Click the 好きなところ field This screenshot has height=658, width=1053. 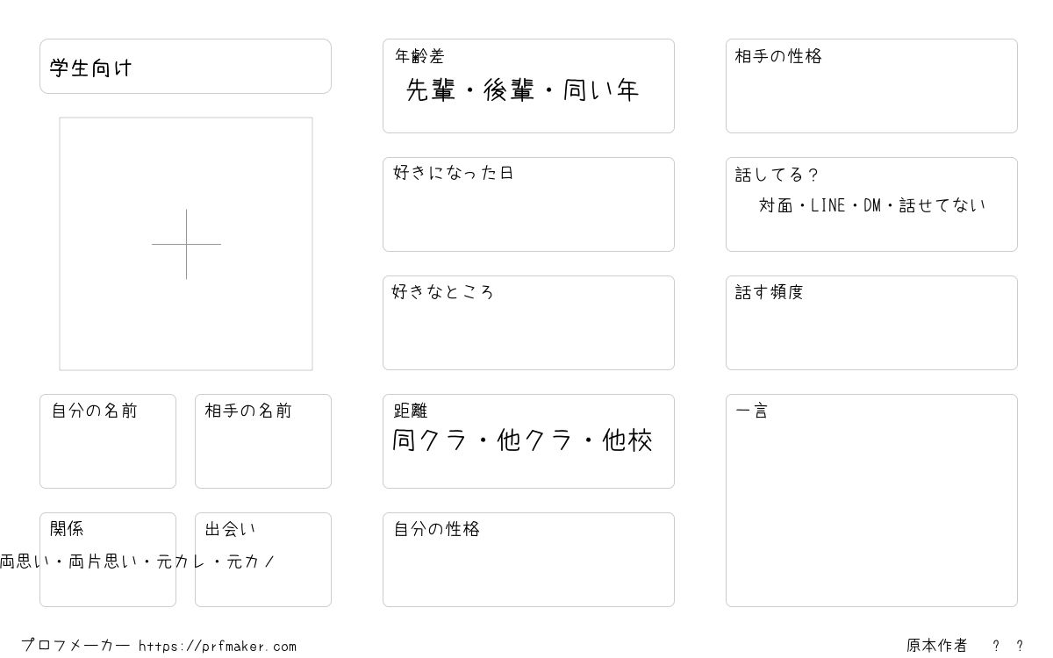click(528, 323)
